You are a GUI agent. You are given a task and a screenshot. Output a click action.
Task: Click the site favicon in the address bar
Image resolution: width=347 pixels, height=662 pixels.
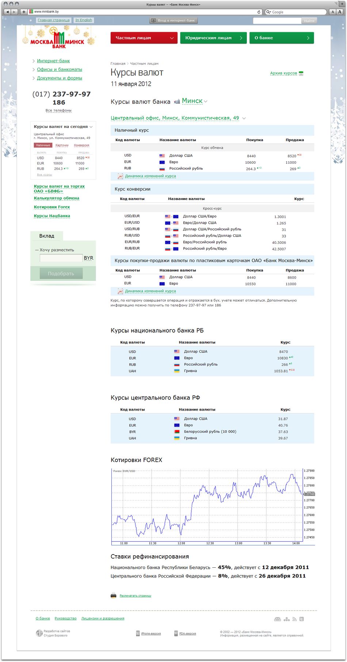pyautogui.click(x=31, y=12)
